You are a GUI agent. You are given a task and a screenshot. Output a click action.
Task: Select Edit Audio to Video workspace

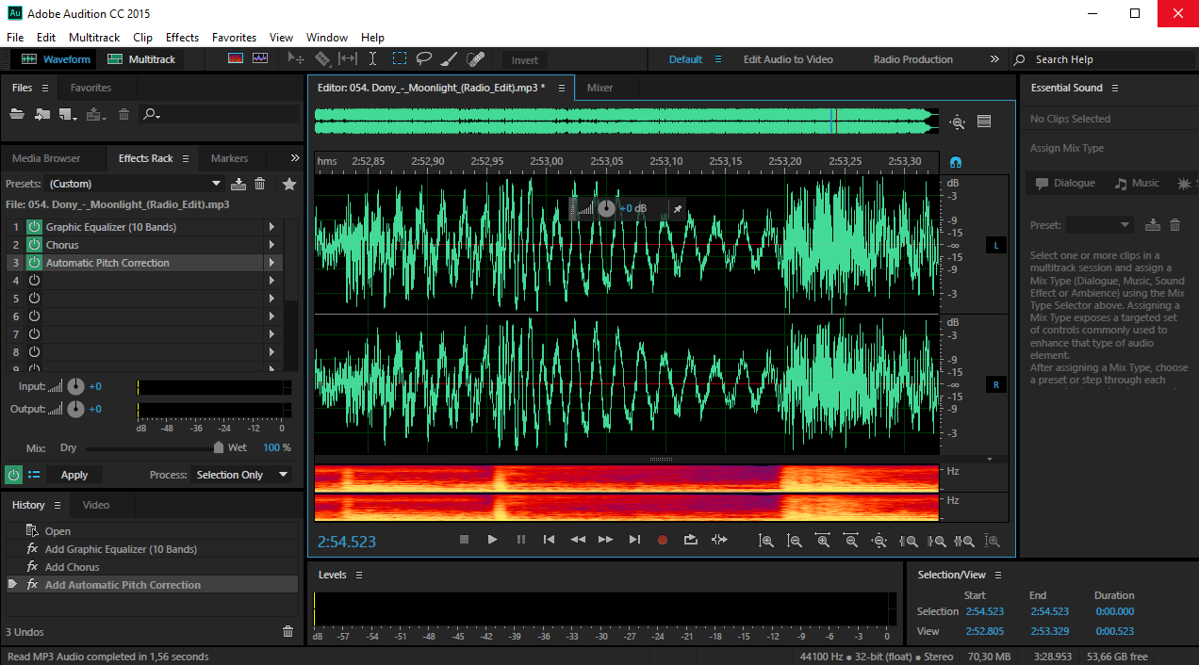[788, 59]
